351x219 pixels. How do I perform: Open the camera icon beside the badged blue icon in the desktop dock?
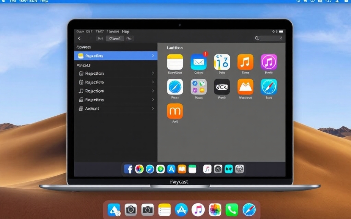tap(131, 210)
